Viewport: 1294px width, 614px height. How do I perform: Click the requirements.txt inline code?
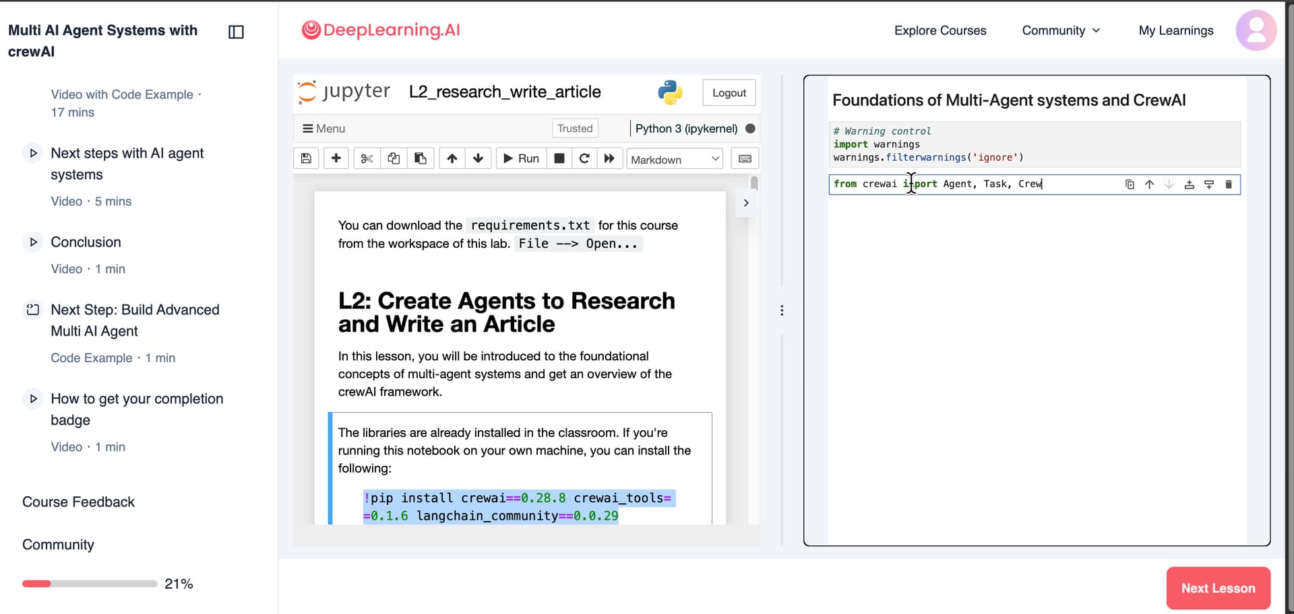coord(530,225)
